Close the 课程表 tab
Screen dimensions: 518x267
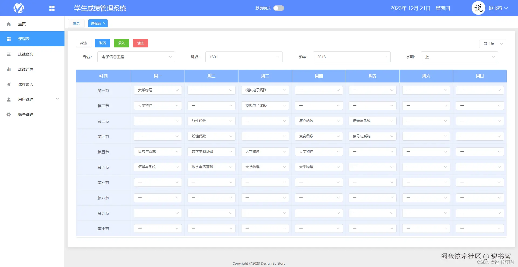click(104, 23)
